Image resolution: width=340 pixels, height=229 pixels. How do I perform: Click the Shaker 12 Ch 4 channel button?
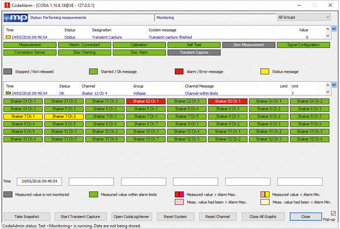tap(309, 139)
